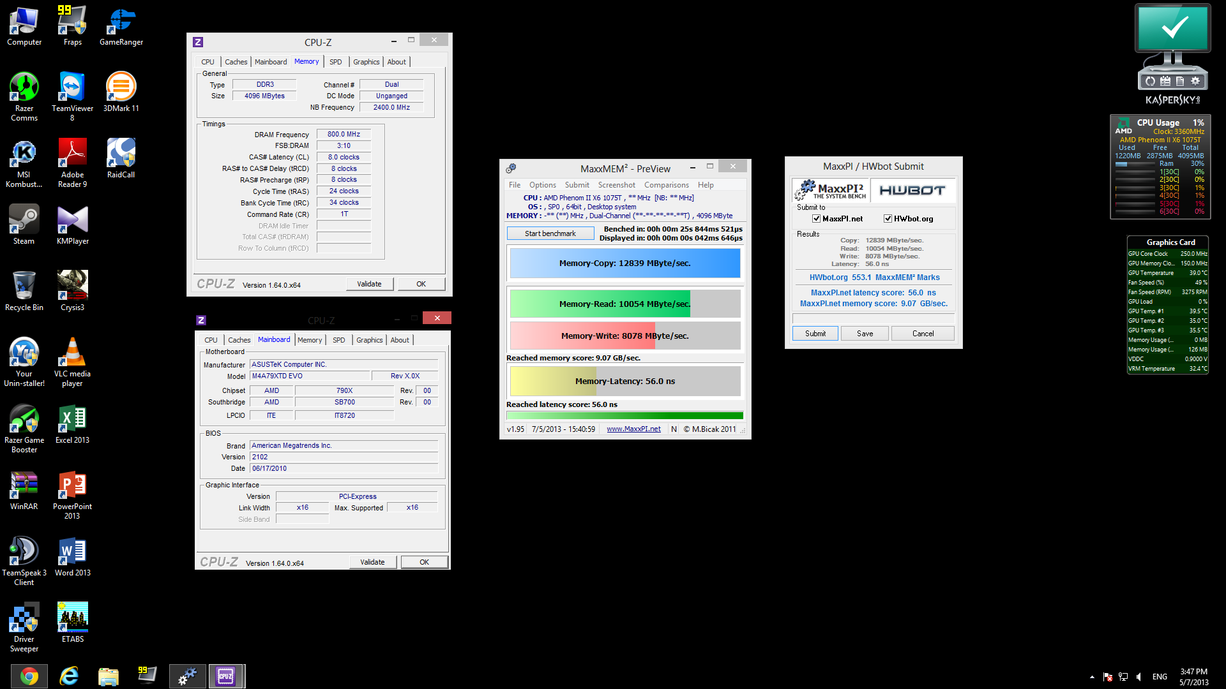This screenshot has height=689, width=1226.
Task: Open MSI Kombustor desktop icon
Action: click(24, 163)
